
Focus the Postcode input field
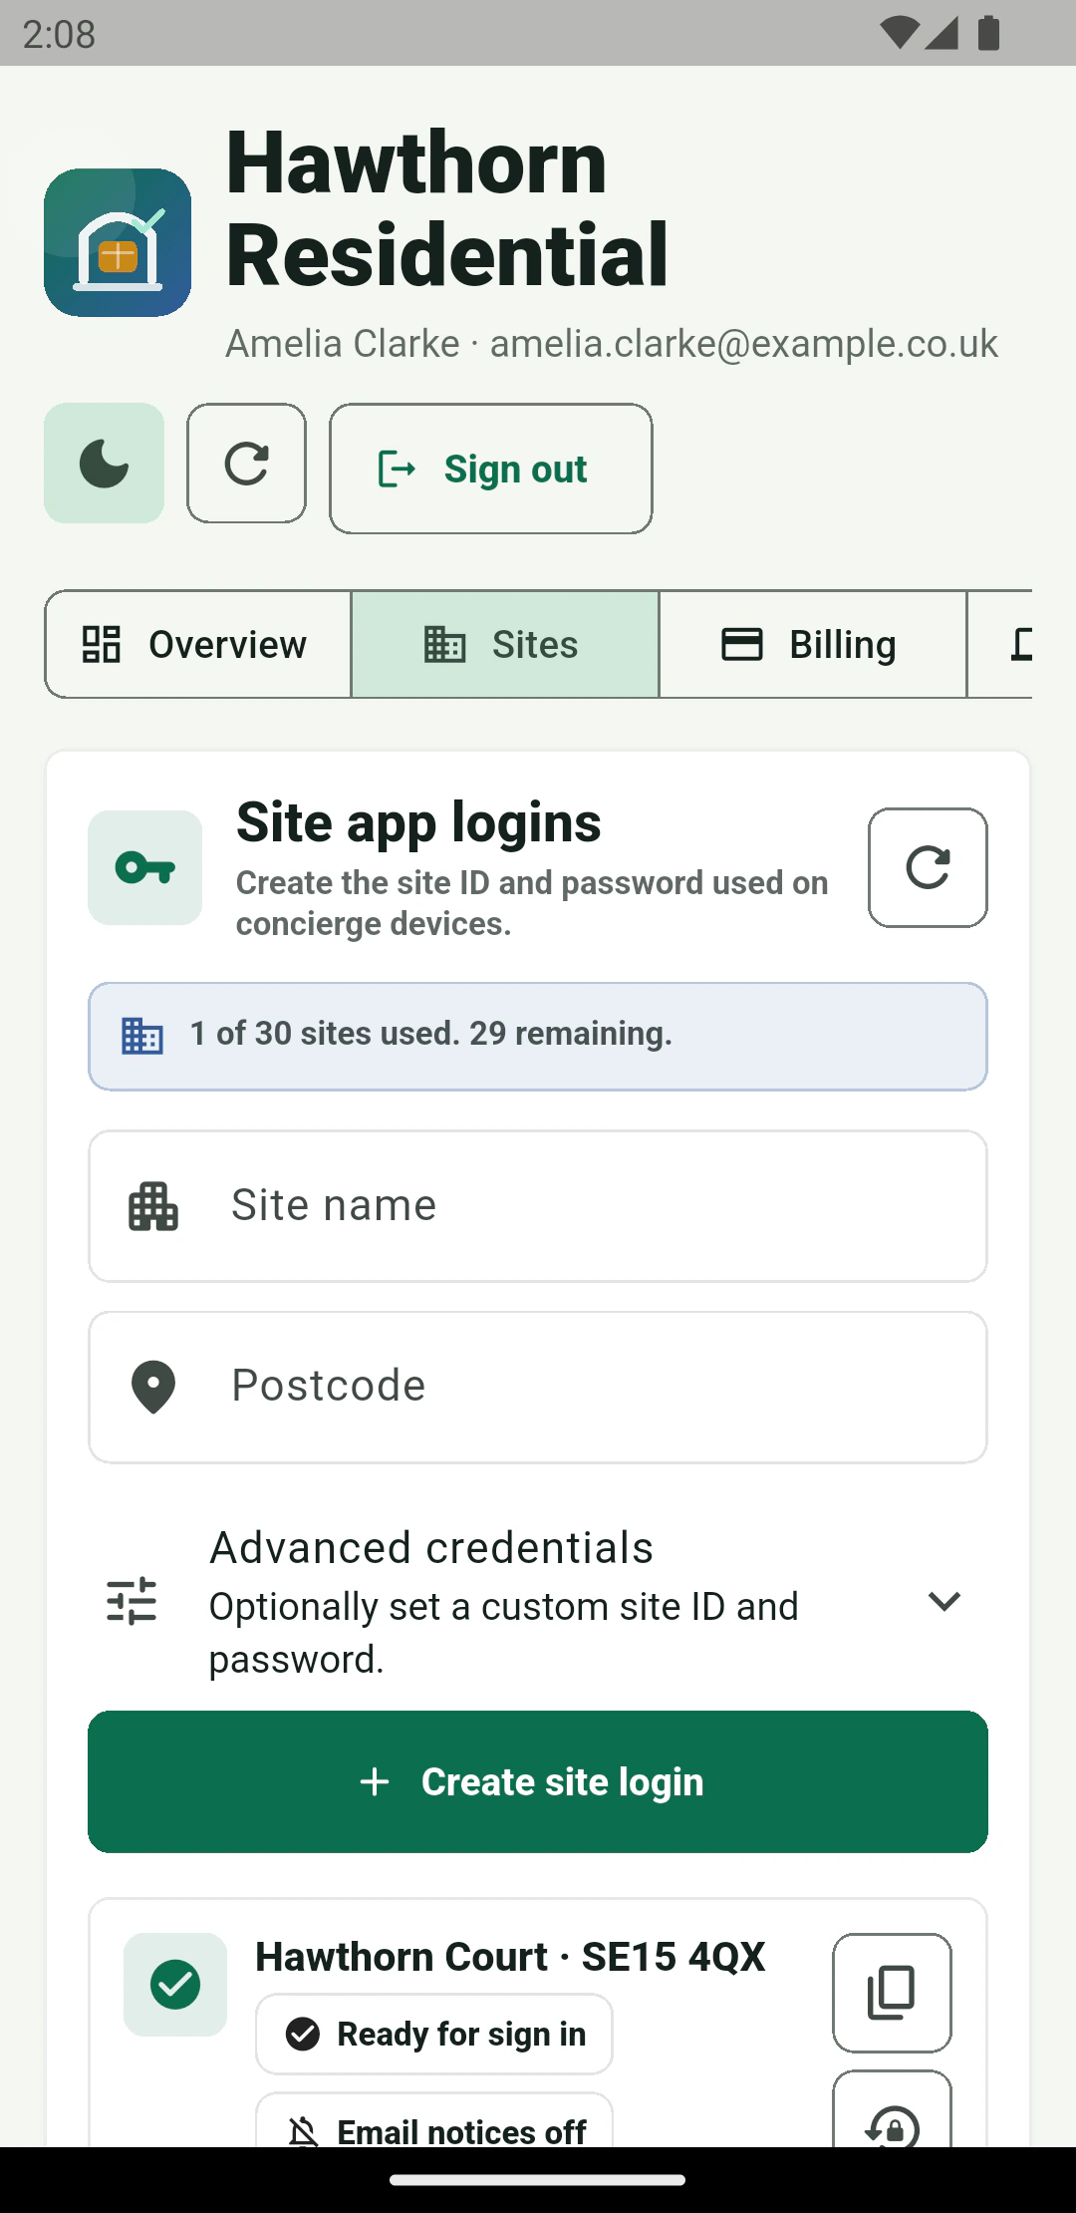click(538, 1387)
